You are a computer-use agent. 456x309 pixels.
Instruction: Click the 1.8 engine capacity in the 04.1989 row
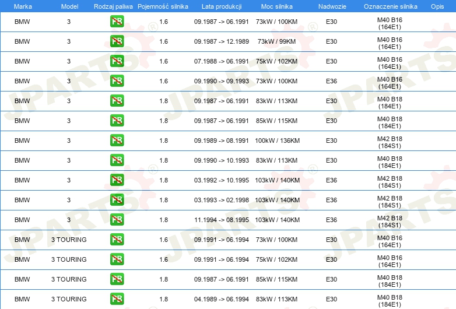coord(163,299)
